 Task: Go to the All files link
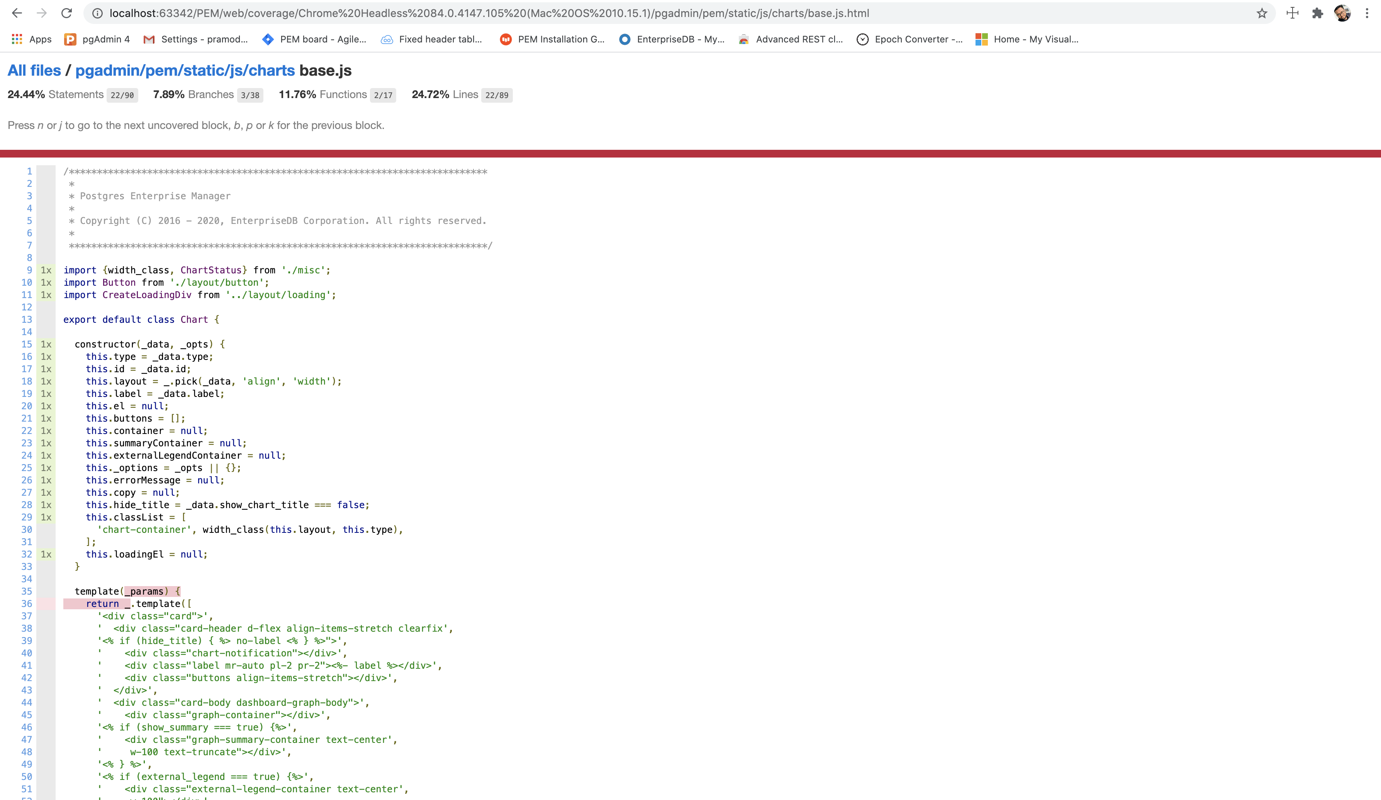34,71
